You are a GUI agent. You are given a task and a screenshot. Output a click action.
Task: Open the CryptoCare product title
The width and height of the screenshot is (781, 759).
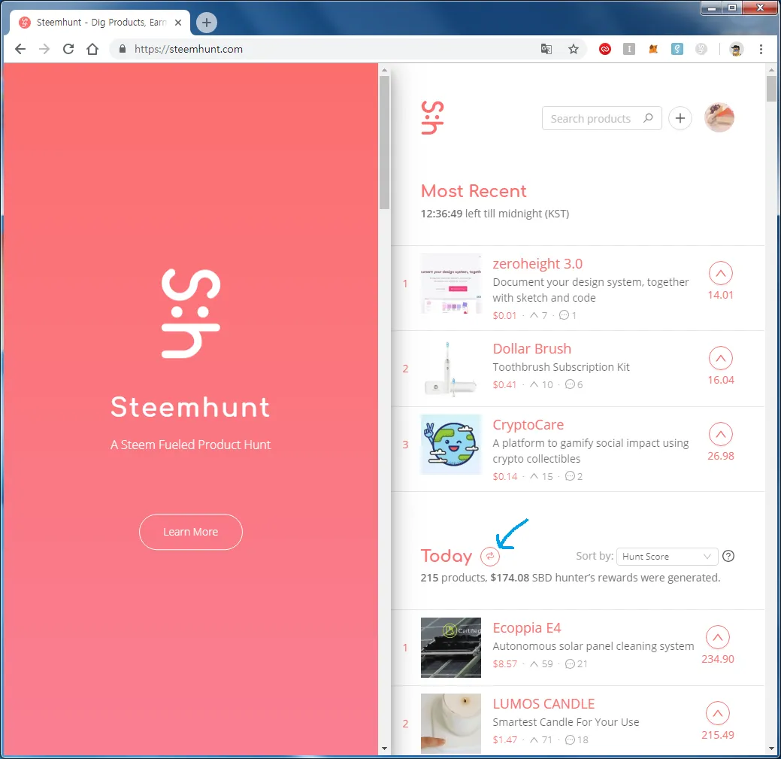coord(528,424)
